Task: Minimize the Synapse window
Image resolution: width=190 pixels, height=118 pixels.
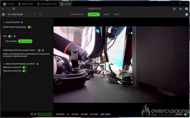Action: point(174,4)
